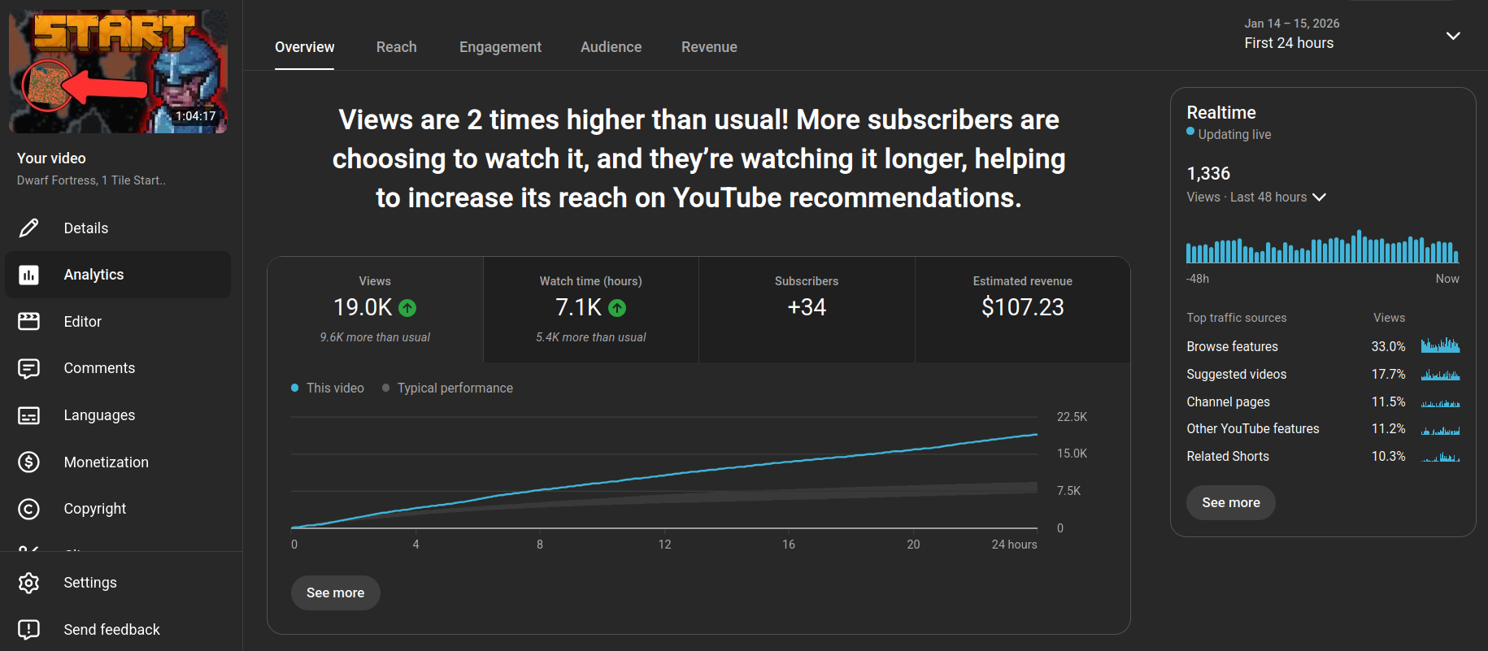This screenshot has width=1488, height=651.
Task: Open Analytics via the bar chart icon
Action: [28, 275]
